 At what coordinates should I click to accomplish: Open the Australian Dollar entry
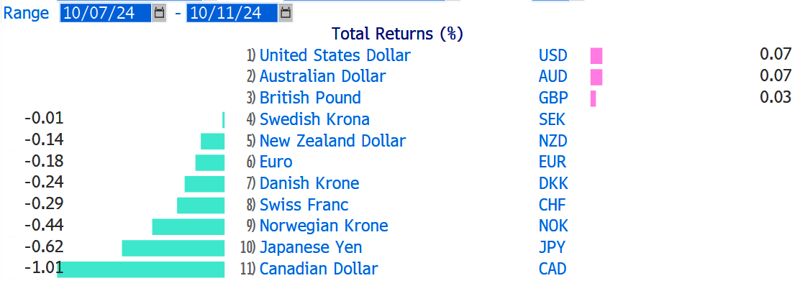click(322, 76)
